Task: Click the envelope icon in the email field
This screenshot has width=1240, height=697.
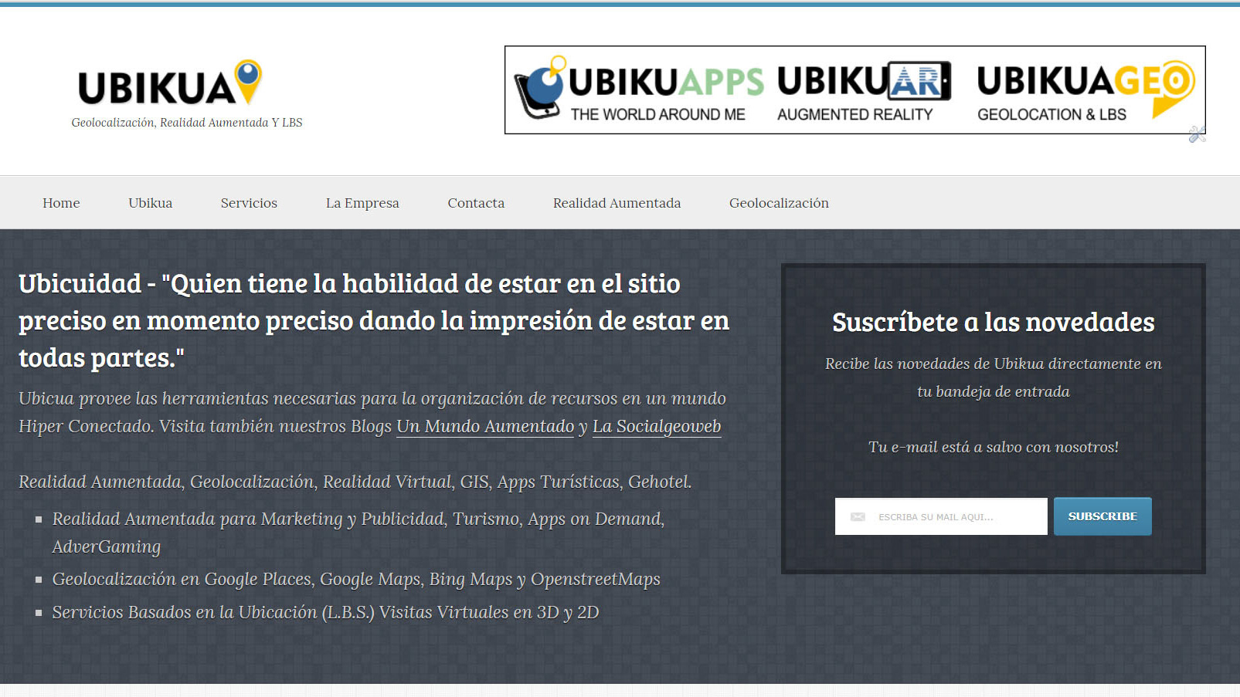Action: point(858,517)
